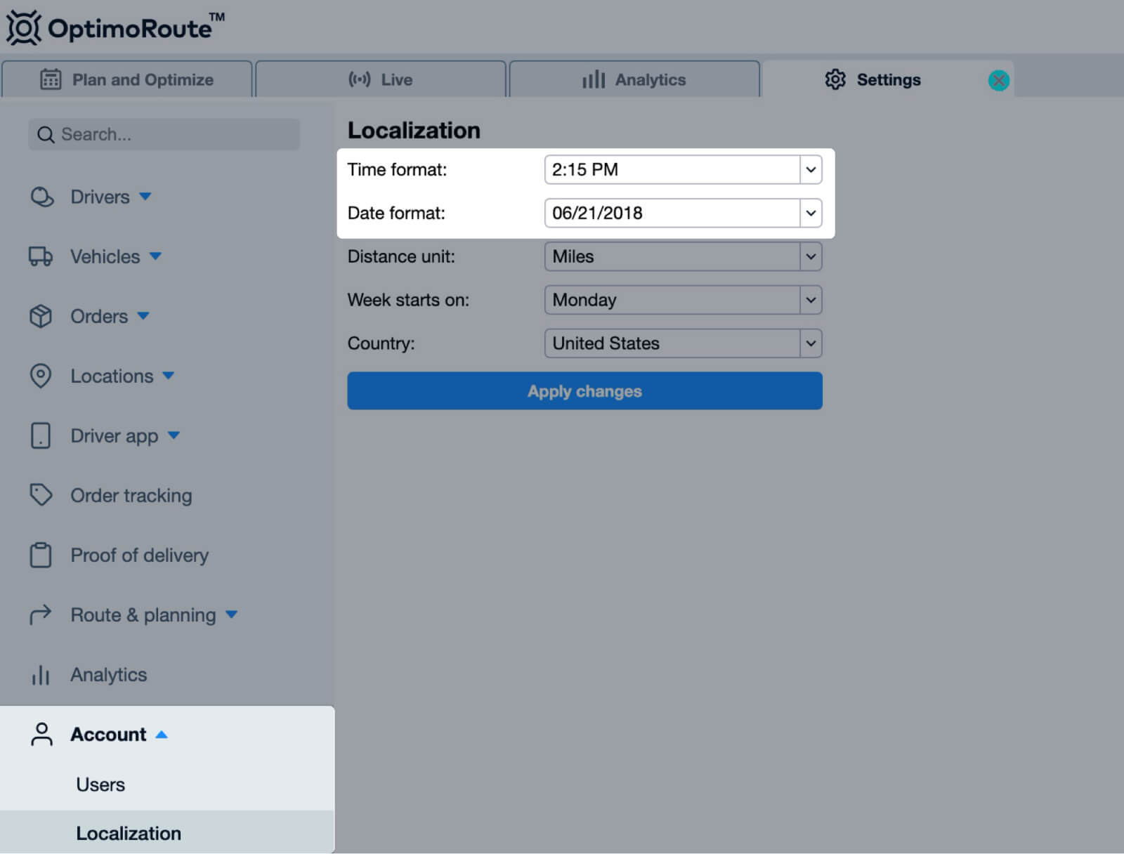Click the Proof of delivery clipboard icon
This screenshot has height=854, width=1124.
point(41,555)
